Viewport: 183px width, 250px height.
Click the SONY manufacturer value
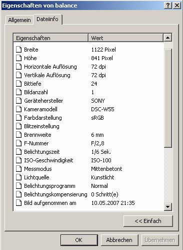(98, 101)
